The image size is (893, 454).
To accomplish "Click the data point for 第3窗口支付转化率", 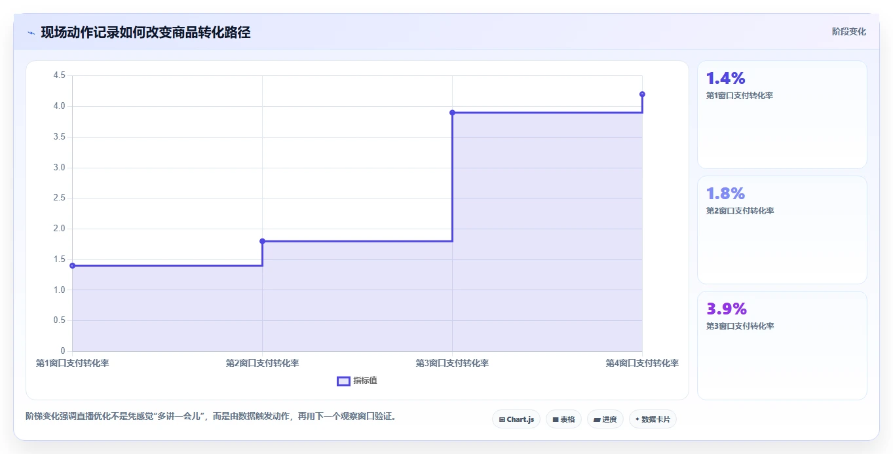I will tap(452, 113).
